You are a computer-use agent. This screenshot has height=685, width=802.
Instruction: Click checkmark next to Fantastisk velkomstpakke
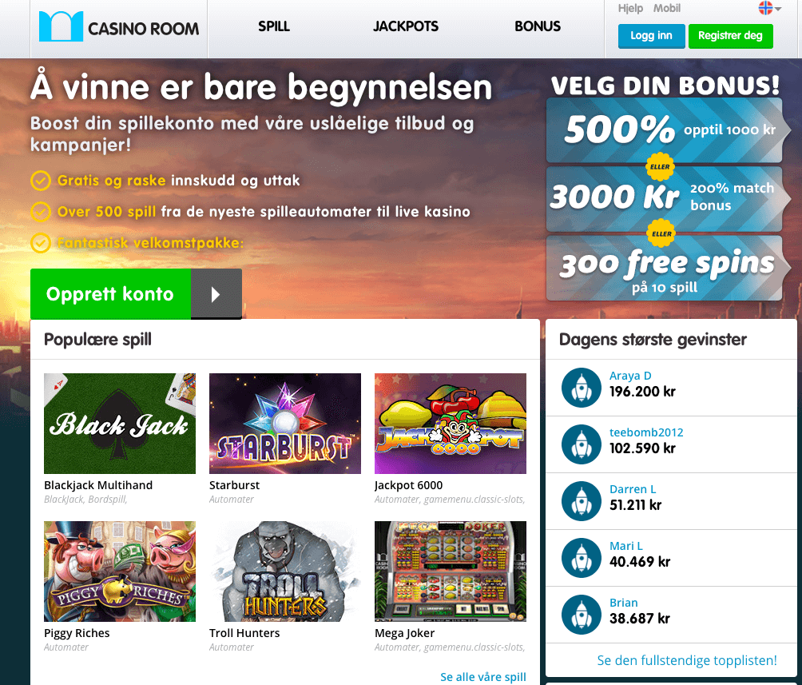pyautogui.click(x=41, y=243)
